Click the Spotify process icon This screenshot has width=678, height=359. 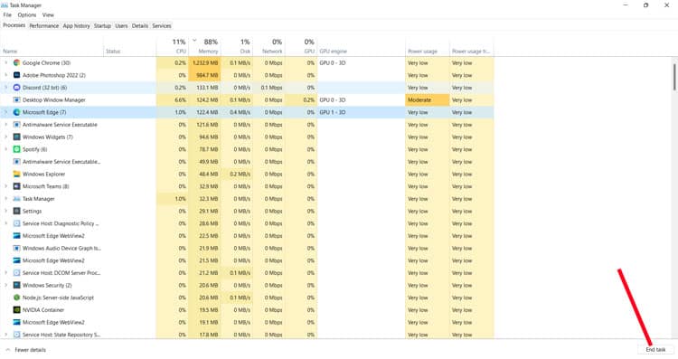pyautogui.click(x=16, y=149)
